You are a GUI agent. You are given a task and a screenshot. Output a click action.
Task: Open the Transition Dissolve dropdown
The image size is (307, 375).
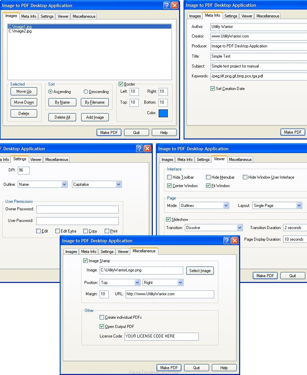point(214,228)
